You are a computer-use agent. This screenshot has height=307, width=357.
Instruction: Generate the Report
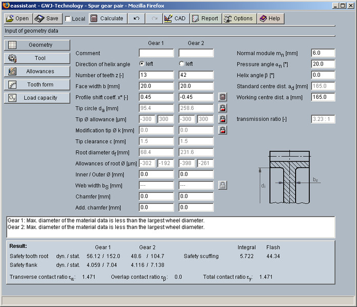tap(205, 18)
